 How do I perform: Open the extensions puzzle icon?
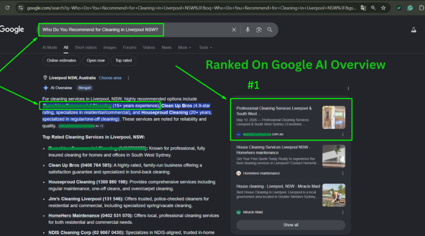click(422, 8)
